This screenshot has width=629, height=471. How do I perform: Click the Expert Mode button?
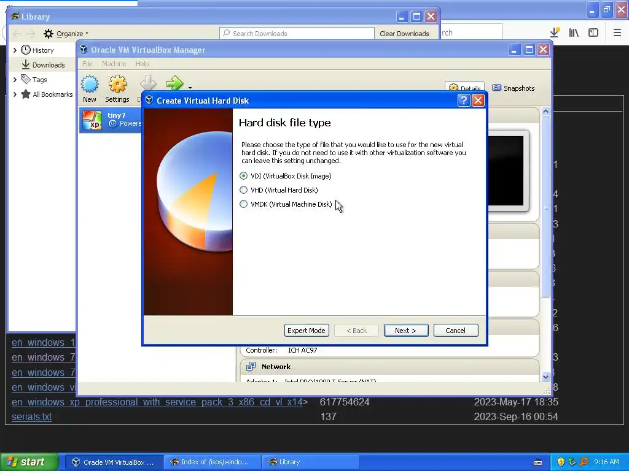tap(307, 331)
